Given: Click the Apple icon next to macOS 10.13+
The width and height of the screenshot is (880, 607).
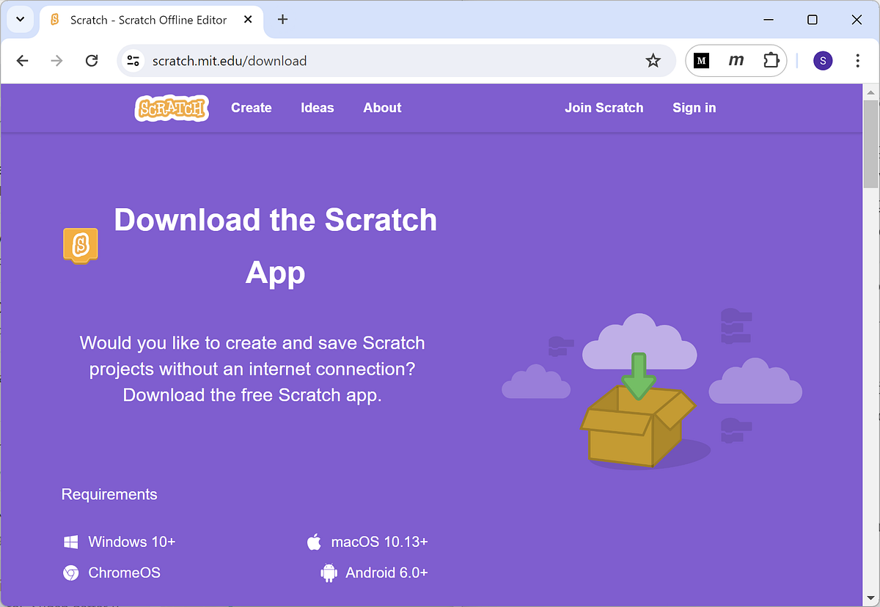Looking at the screenshot, I should pos(315,541).
